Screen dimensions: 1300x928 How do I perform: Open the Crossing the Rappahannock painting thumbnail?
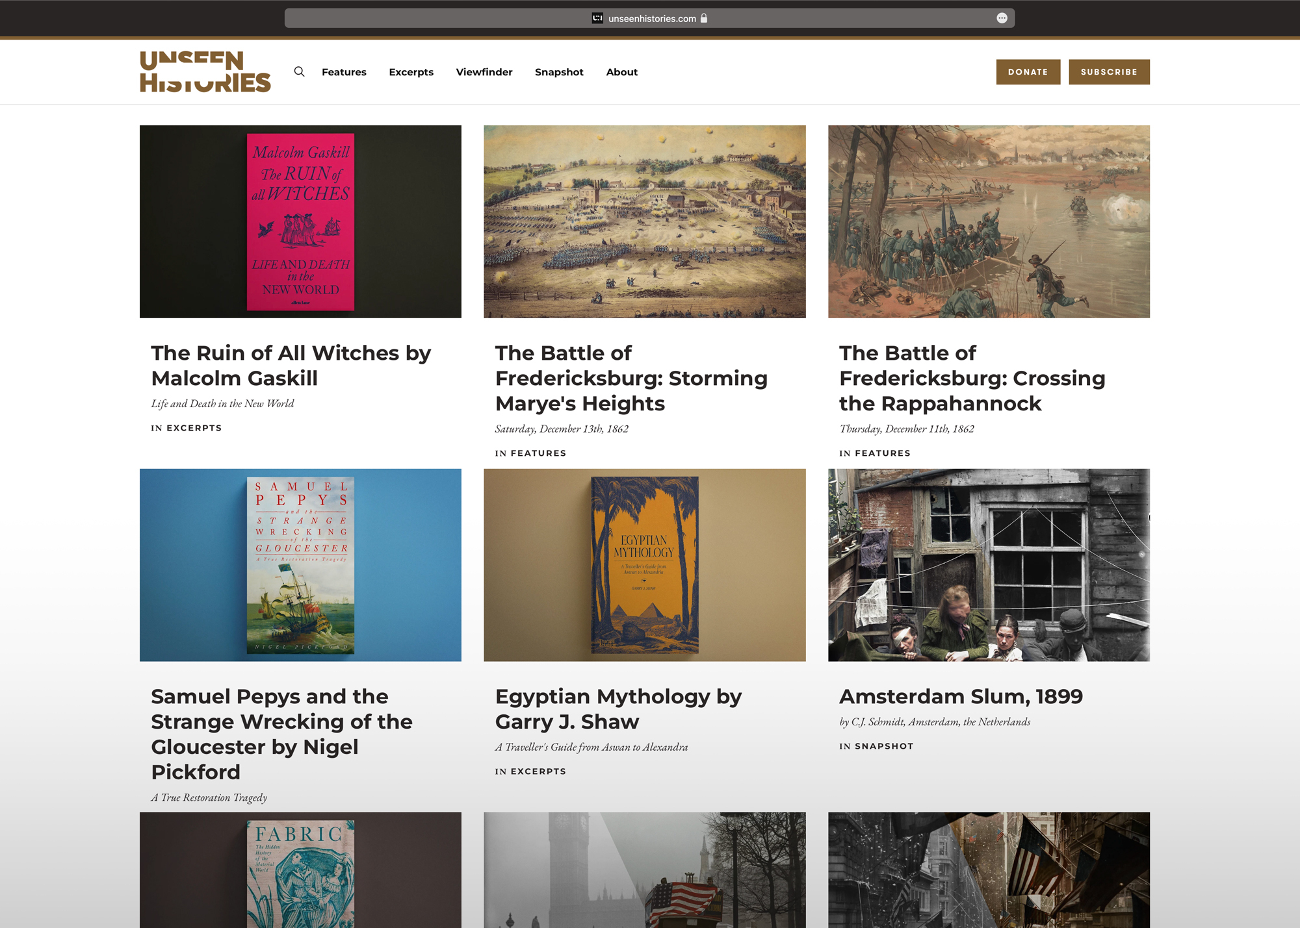[989, 221]
